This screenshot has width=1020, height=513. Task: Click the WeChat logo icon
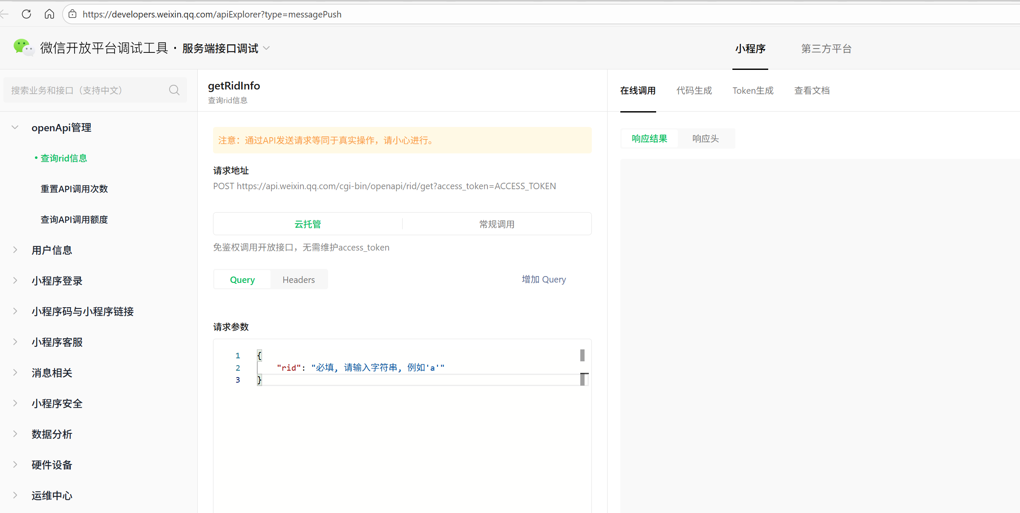[23, 48]
